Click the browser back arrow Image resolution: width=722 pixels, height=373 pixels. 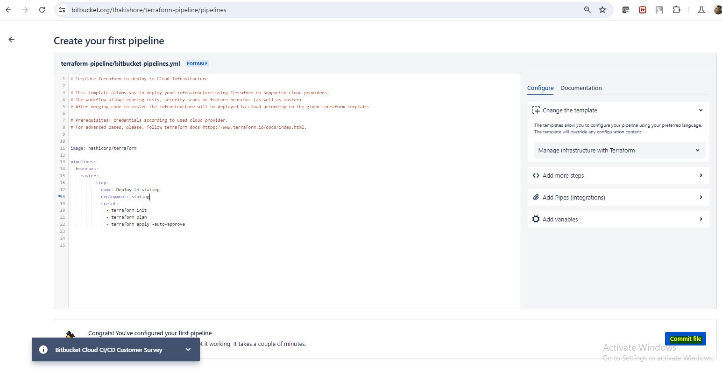[x=8, y=10]
